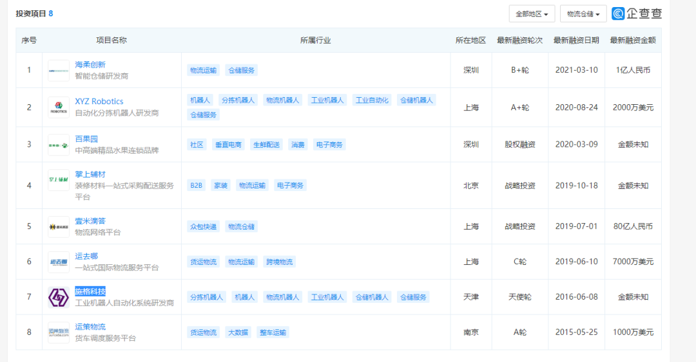Viewport: 696px width, 362px height.
Task: Click the 跨境物流 tag
Action: pyautogui.click(x=279, y=262)
